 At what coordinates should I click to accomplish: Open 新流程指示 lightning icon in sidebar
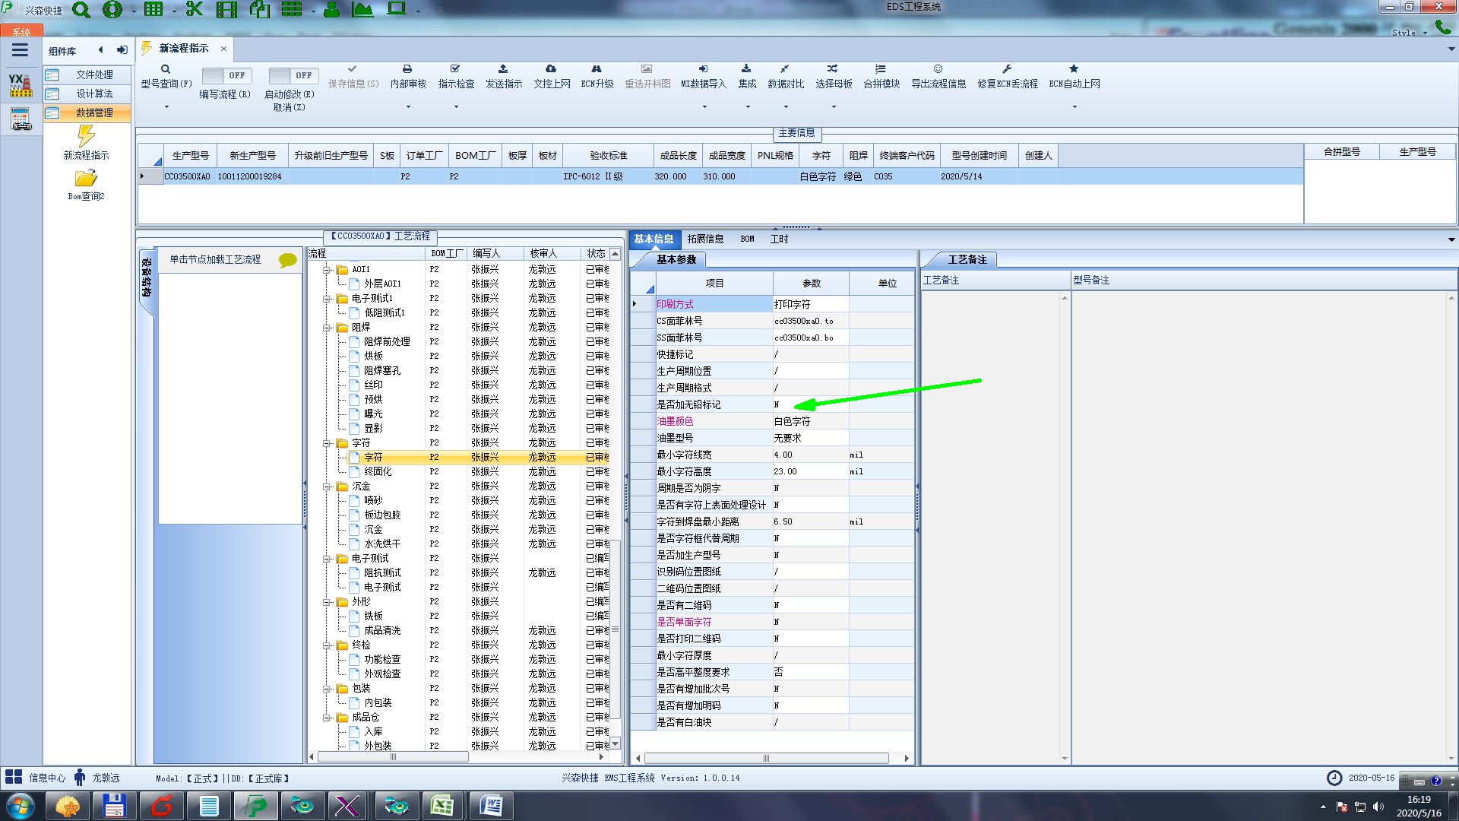pos(86,137)
